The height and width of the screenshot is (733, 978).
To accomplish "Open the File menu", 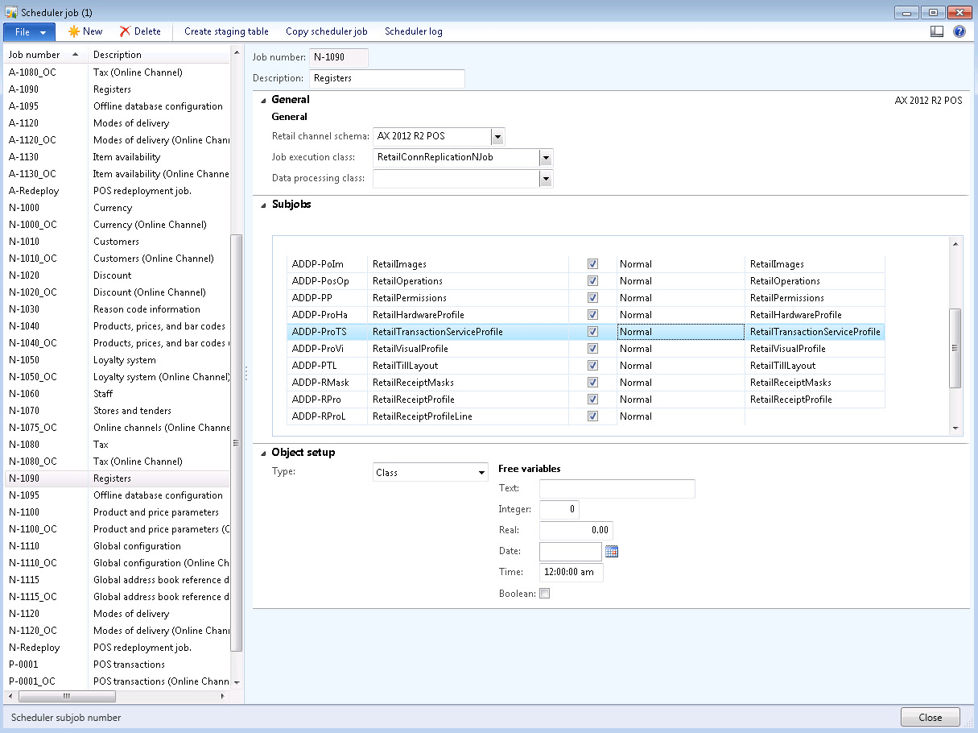I will pyautogui.click(x=30, y=31).
